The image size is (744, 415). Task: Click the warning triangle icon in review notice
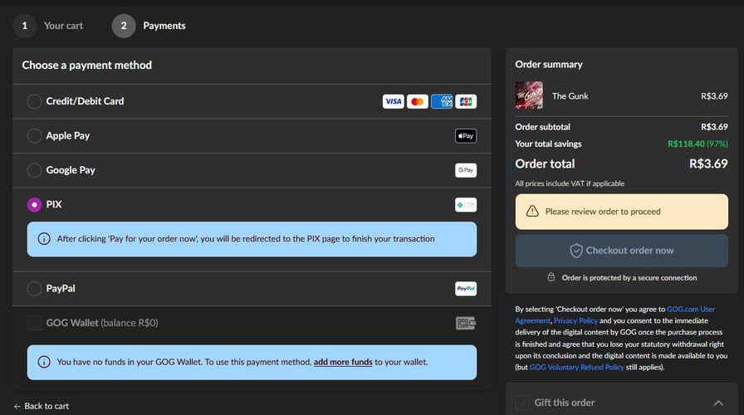click(x=532, y=211)
